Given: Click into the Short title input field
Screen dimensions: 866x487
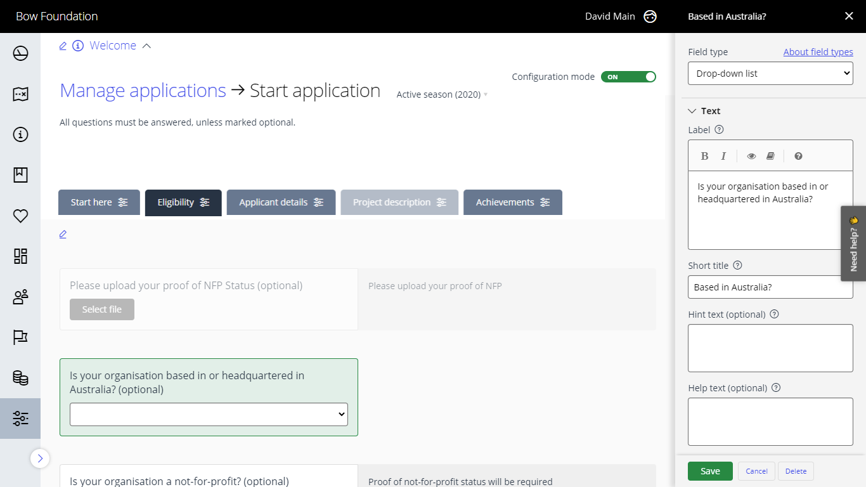Looking at the screenshot, I should click(x=770, y=287).
